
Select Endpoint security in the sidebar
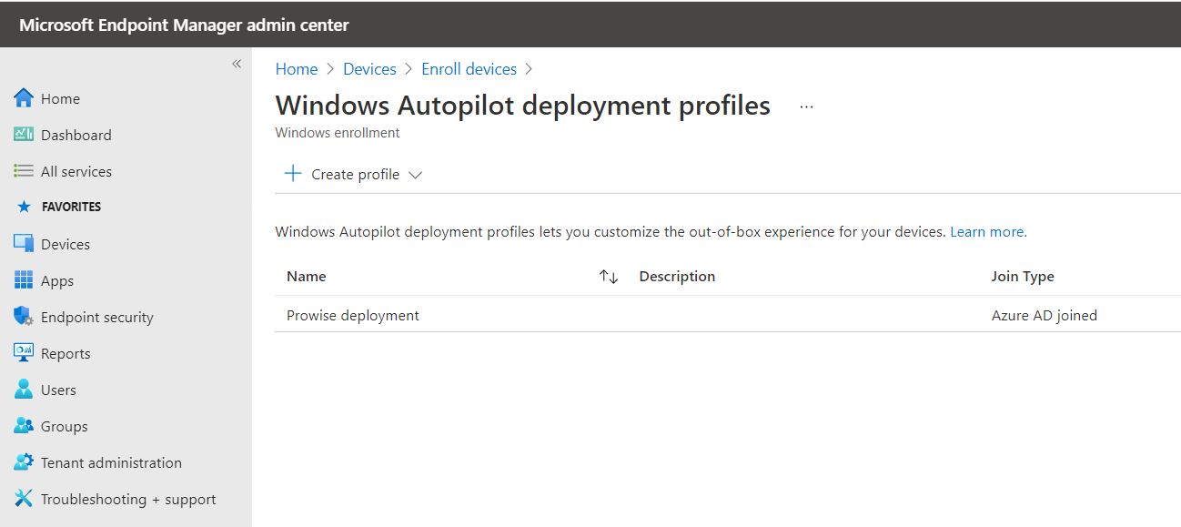pyautogui.click(x=97, y=318)
